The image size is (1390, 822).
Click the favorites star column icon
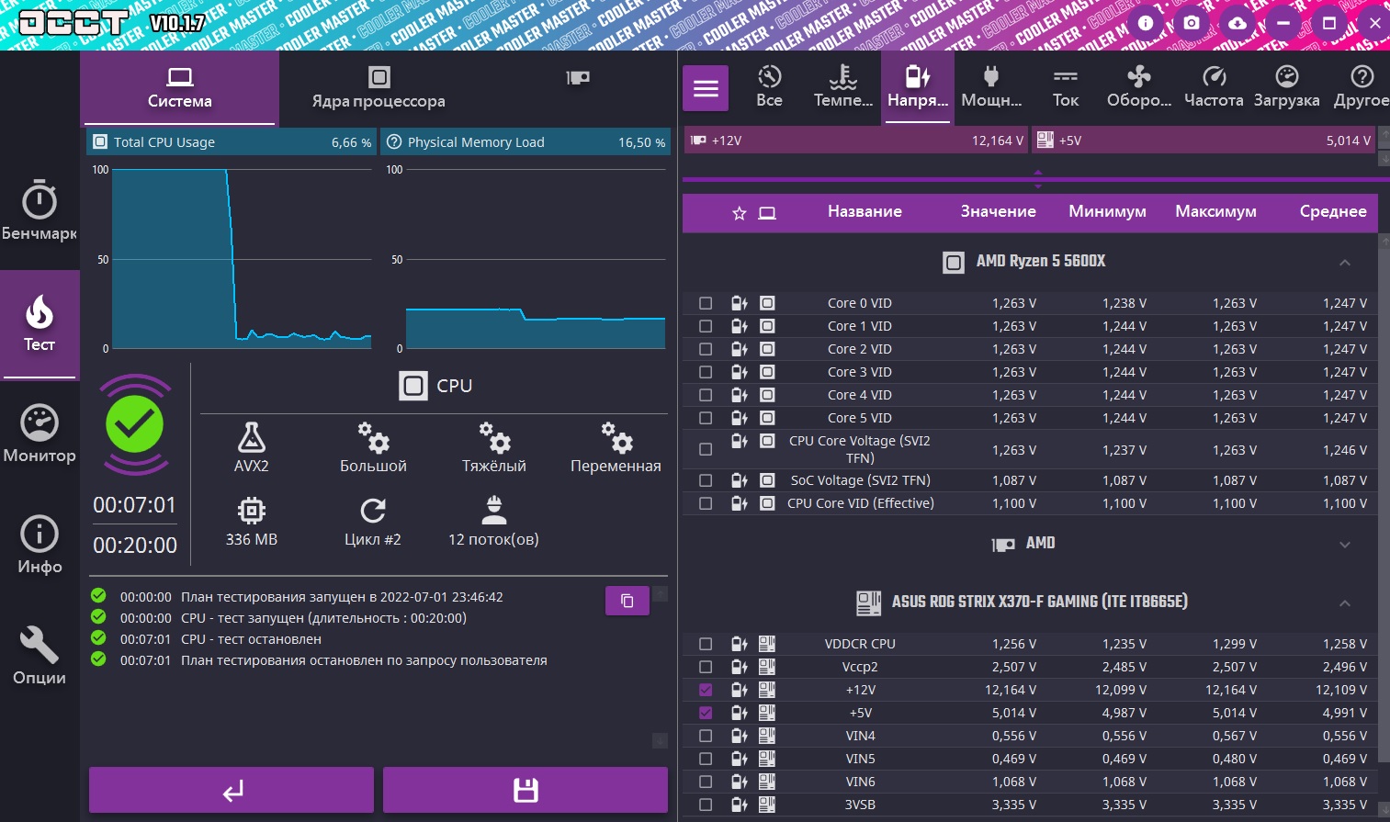tap(740, 213)
